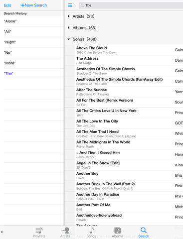The image size is (183, 239).
Task: Click the magnifier icon in search field
Action: pyautogui.click(x=82, y=5)
